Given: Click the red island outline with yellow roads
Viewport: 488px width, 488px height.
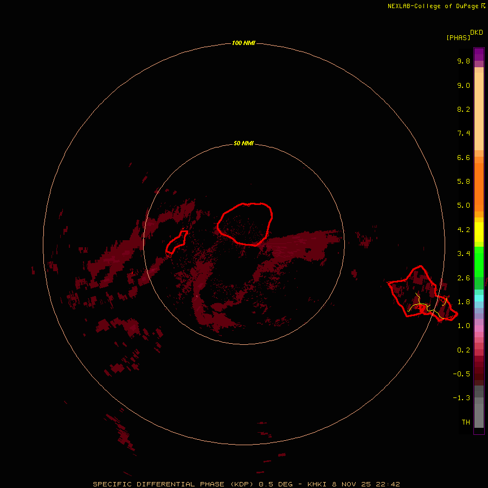Looking at the screenshot, I should (x=422, y=293).
